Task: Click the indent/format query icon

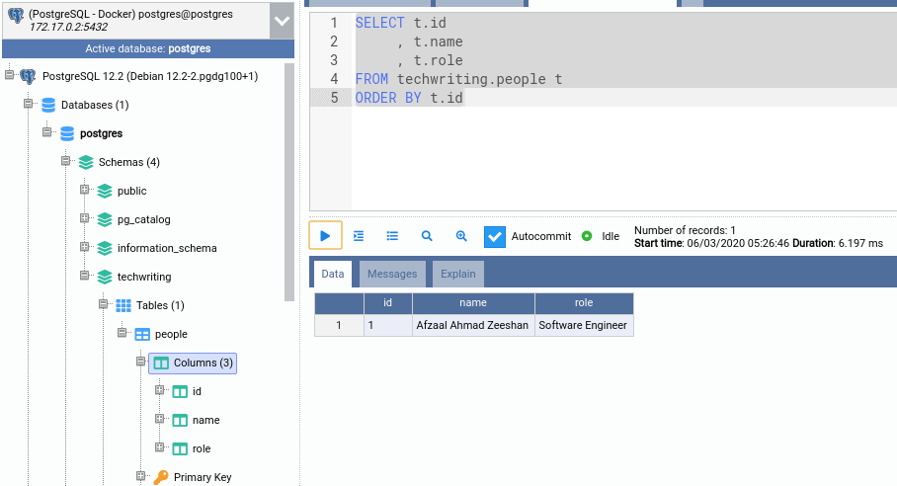Action: click(x=359, y=236)
